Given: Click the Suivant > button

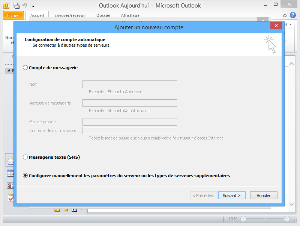Looking at the screenshot, I should tap(232, 196).
